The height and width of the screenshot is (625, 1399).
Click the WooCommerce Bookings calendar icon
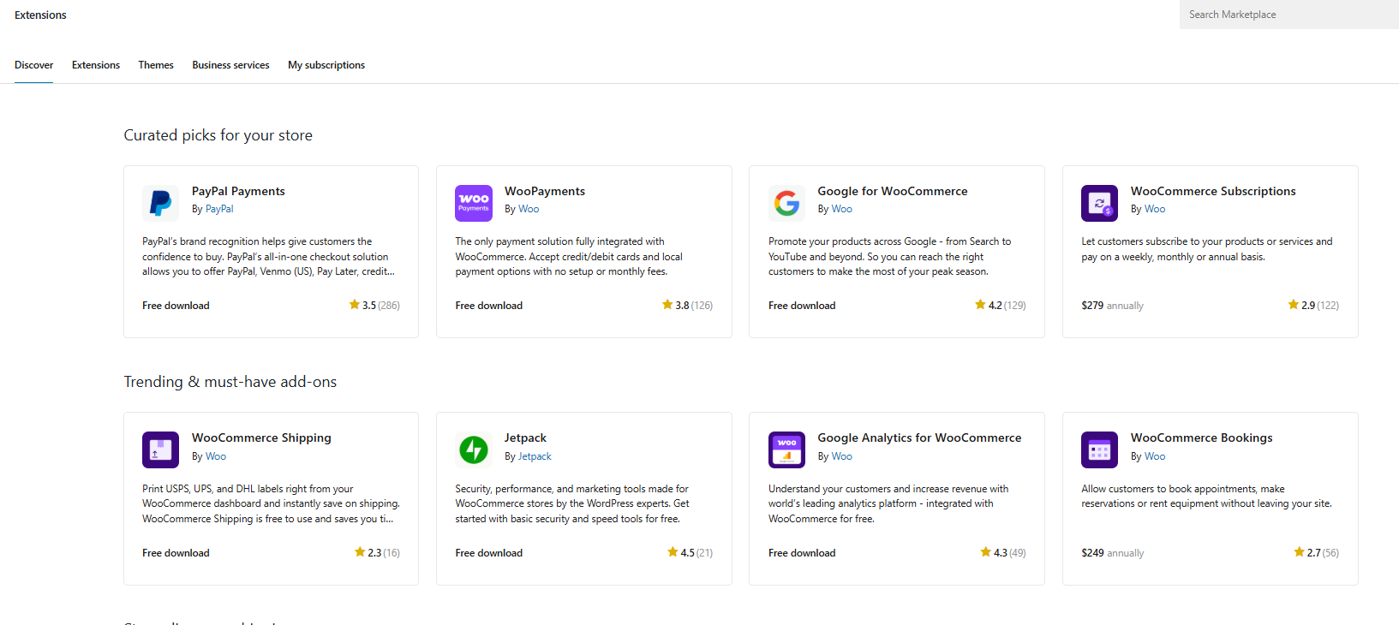tap(1099, 449)
